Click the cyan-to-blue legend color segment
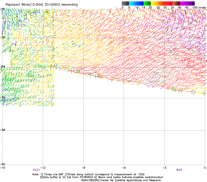This screenshot has width=207, height=182. click(x=136, y=3)
